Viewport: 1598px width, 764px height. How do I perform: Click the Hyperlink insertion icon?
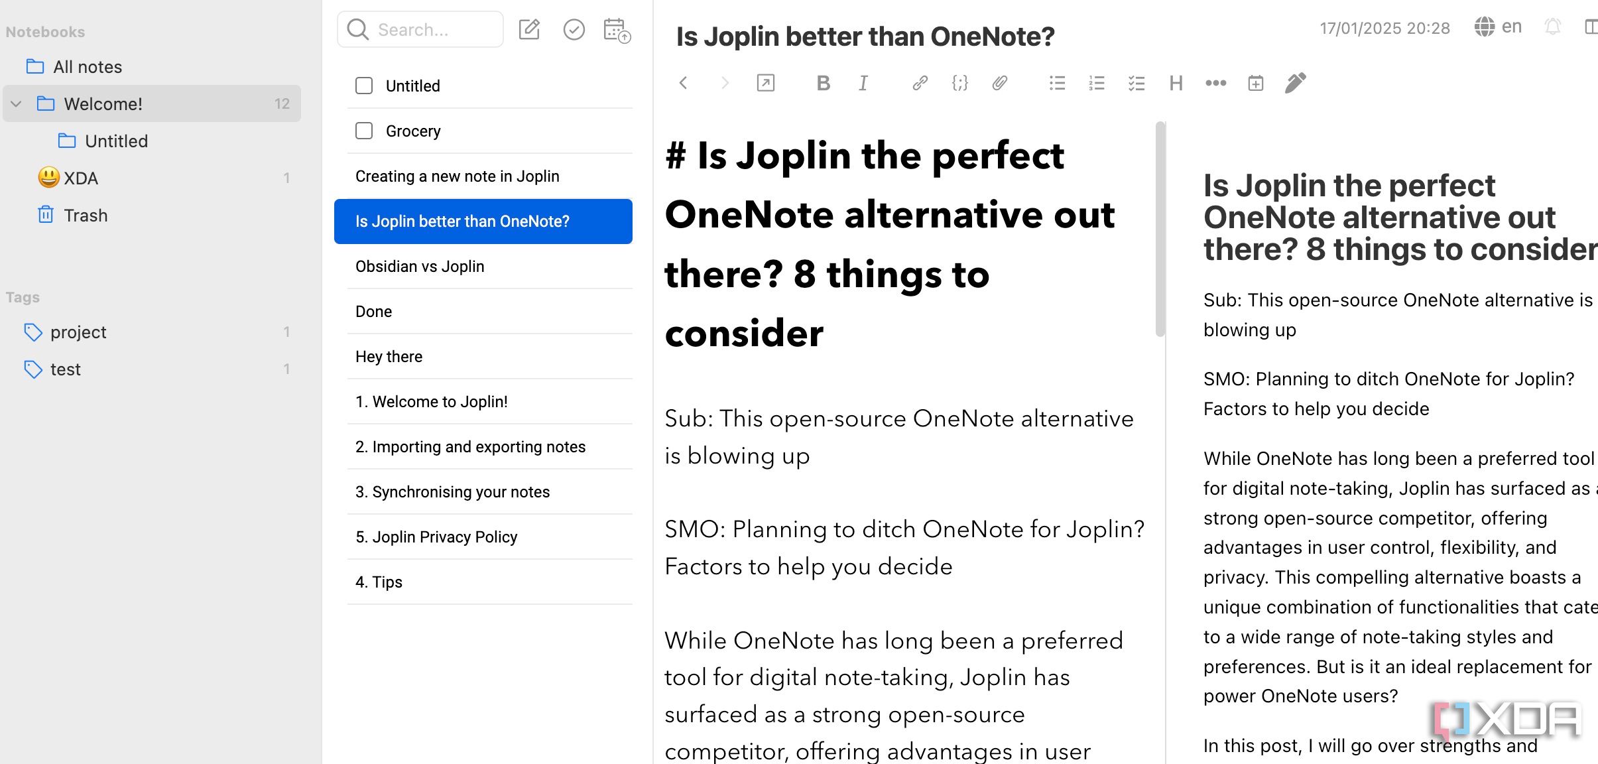pyautogui.click(x=918, y=82)
